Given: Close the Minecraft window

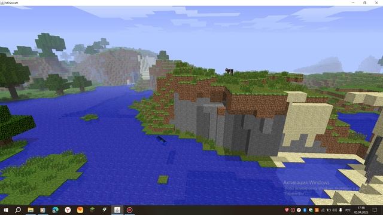Looking at the screenshot, I should click(x=376, y=2).
